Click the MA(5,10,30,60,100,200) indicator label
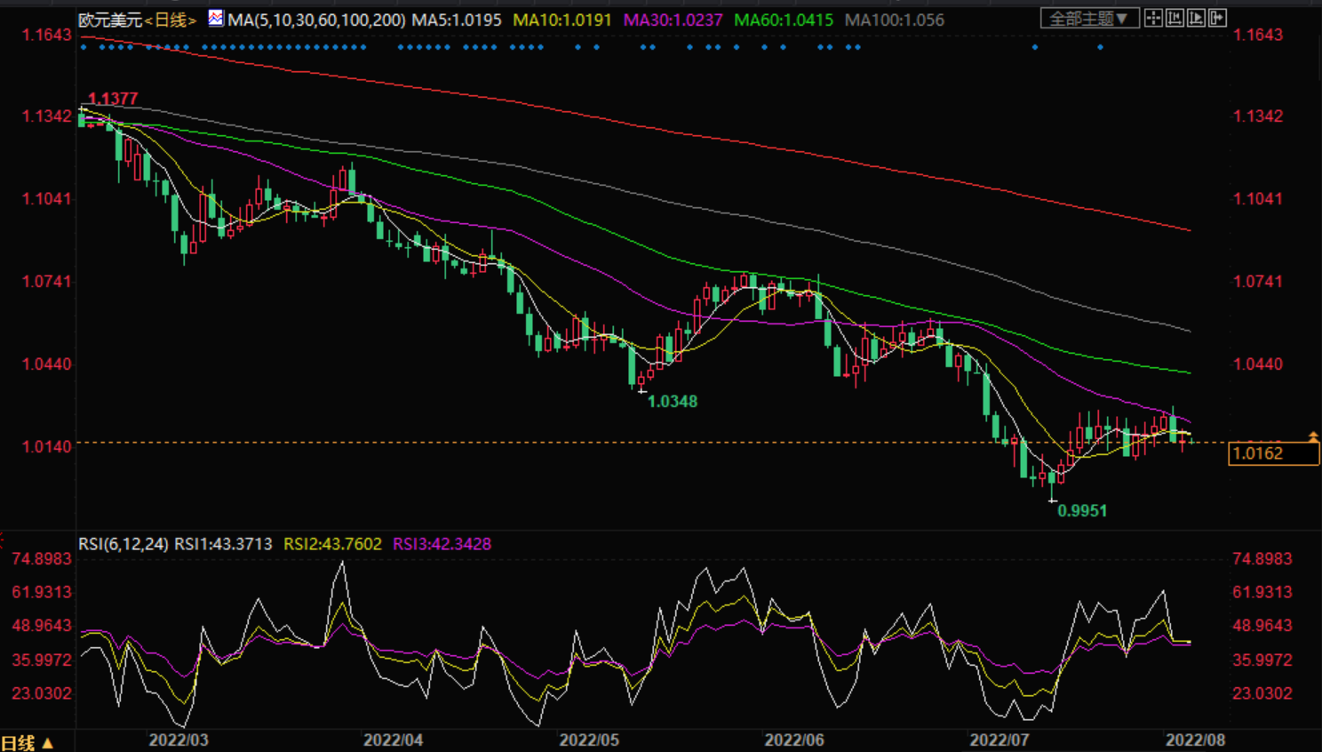1322x752 pixels. tap(316, 20)
